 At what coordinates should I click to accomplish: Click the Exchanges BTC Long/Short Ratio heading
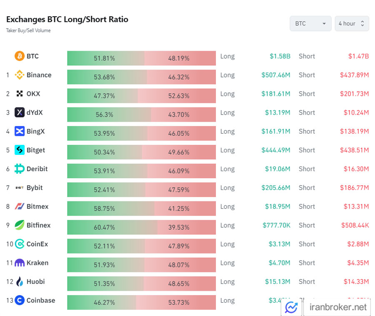tap(67, 20)
